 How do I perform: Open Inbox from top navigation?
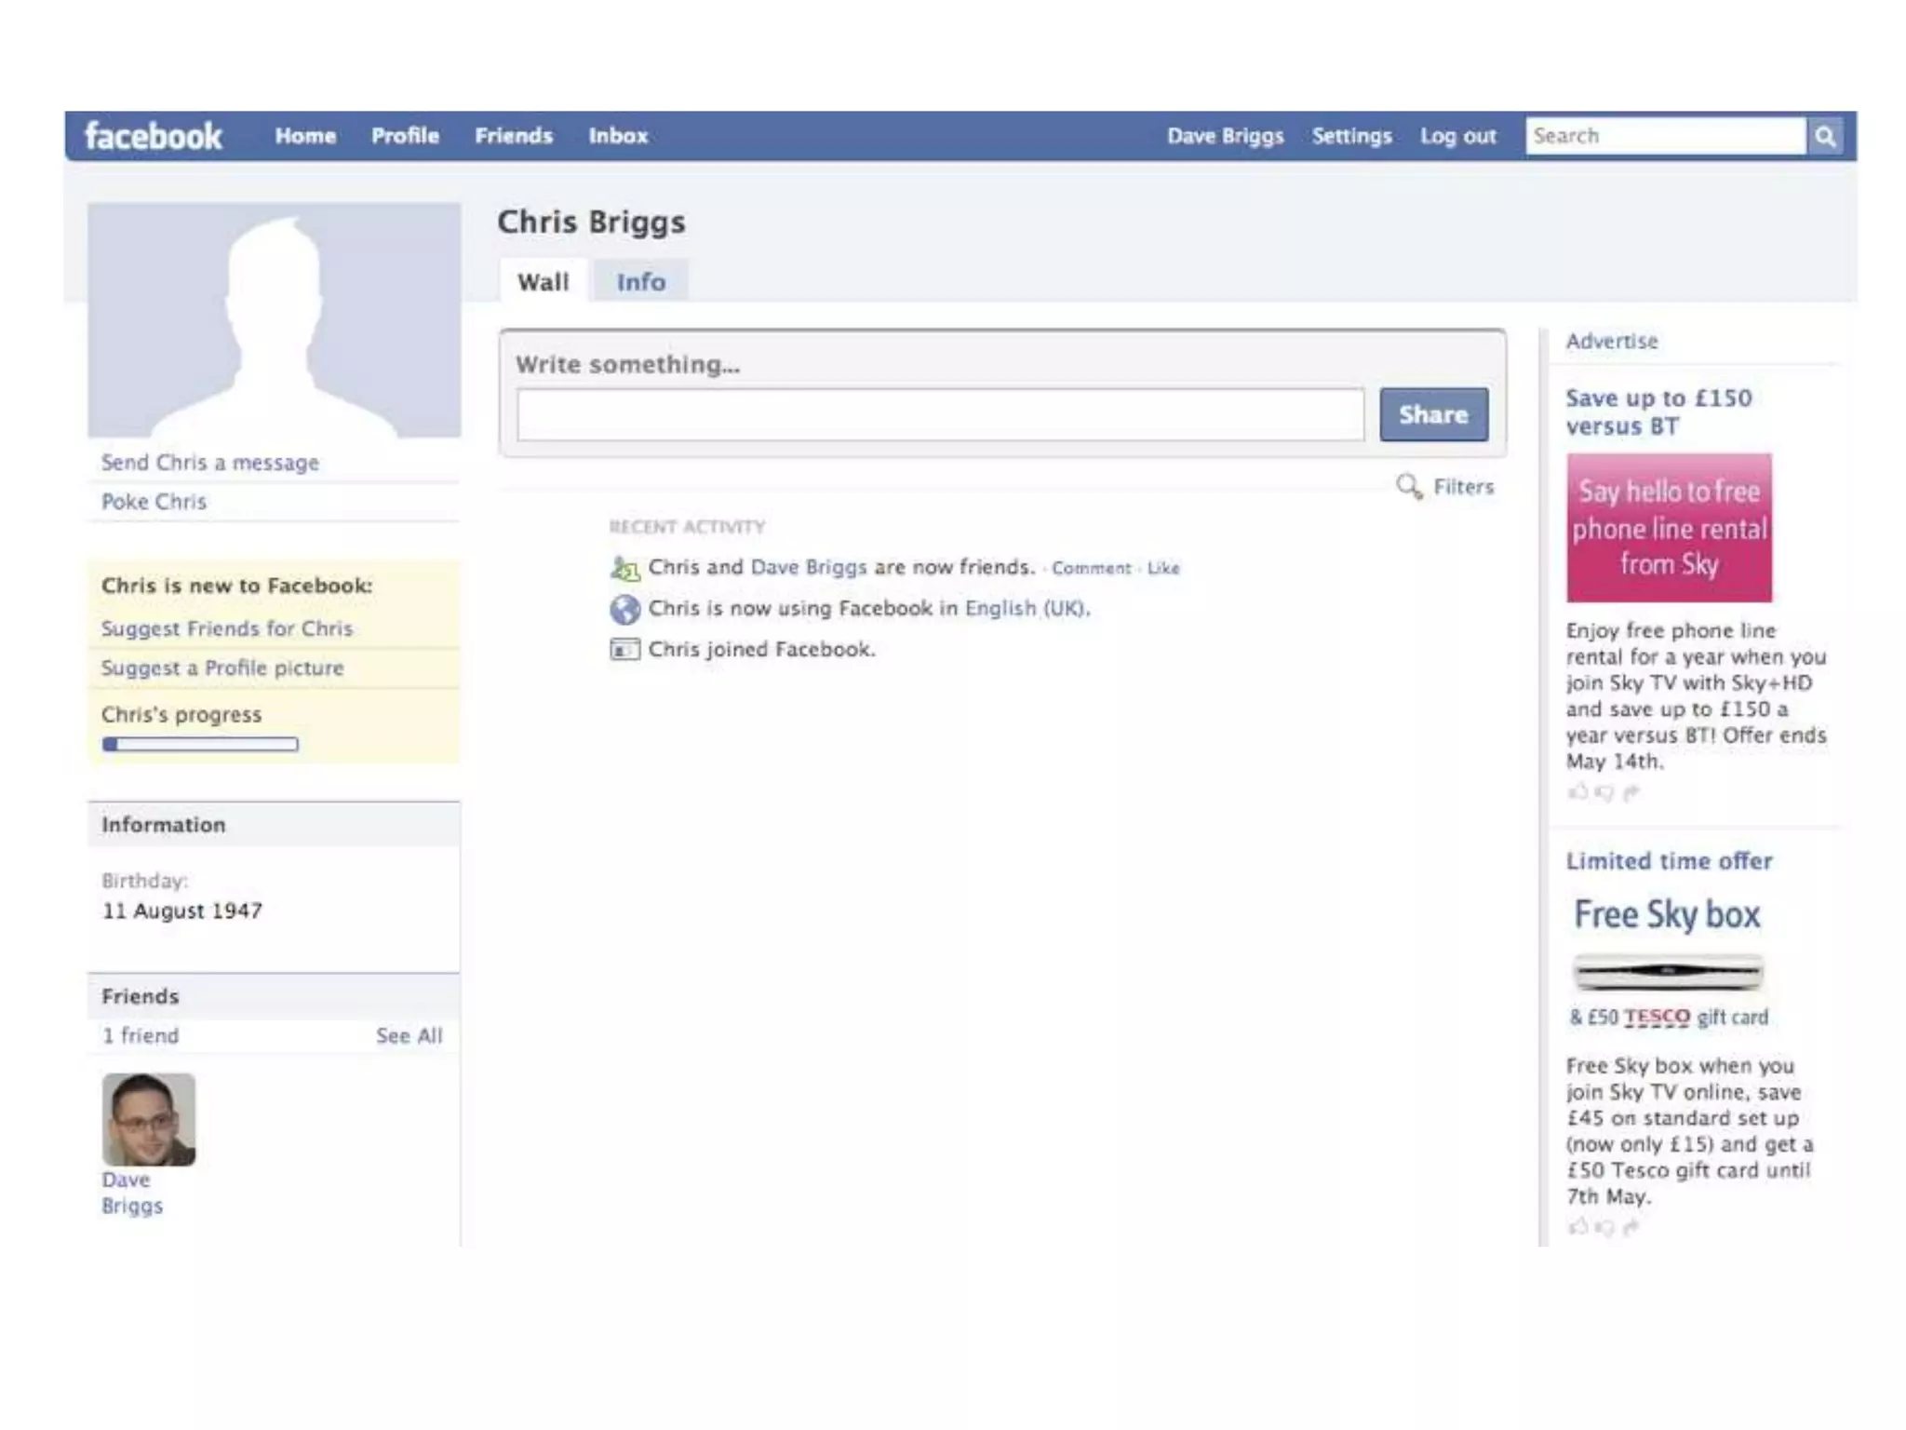(x=618, y=136)
